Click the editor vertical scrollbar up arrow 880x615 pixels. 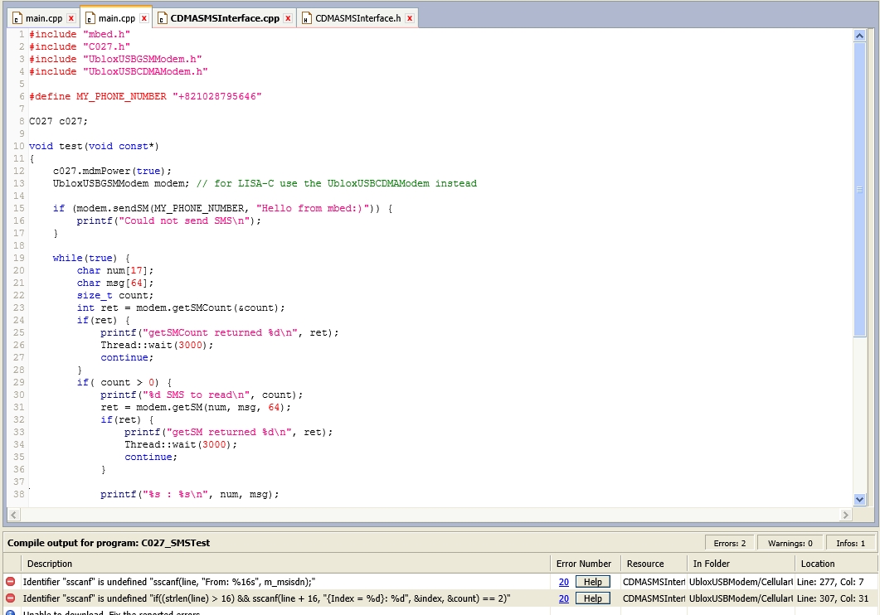tap(860, 36)
